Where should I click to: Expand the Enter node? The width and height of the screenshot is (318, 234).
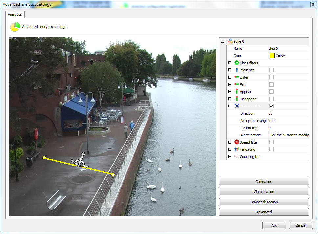(x=230, y=77)
